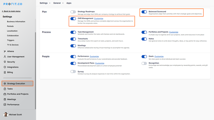This screenshot has height=120, width=214.
Task: Click the Profit.co logo
Action: (13, 4)
